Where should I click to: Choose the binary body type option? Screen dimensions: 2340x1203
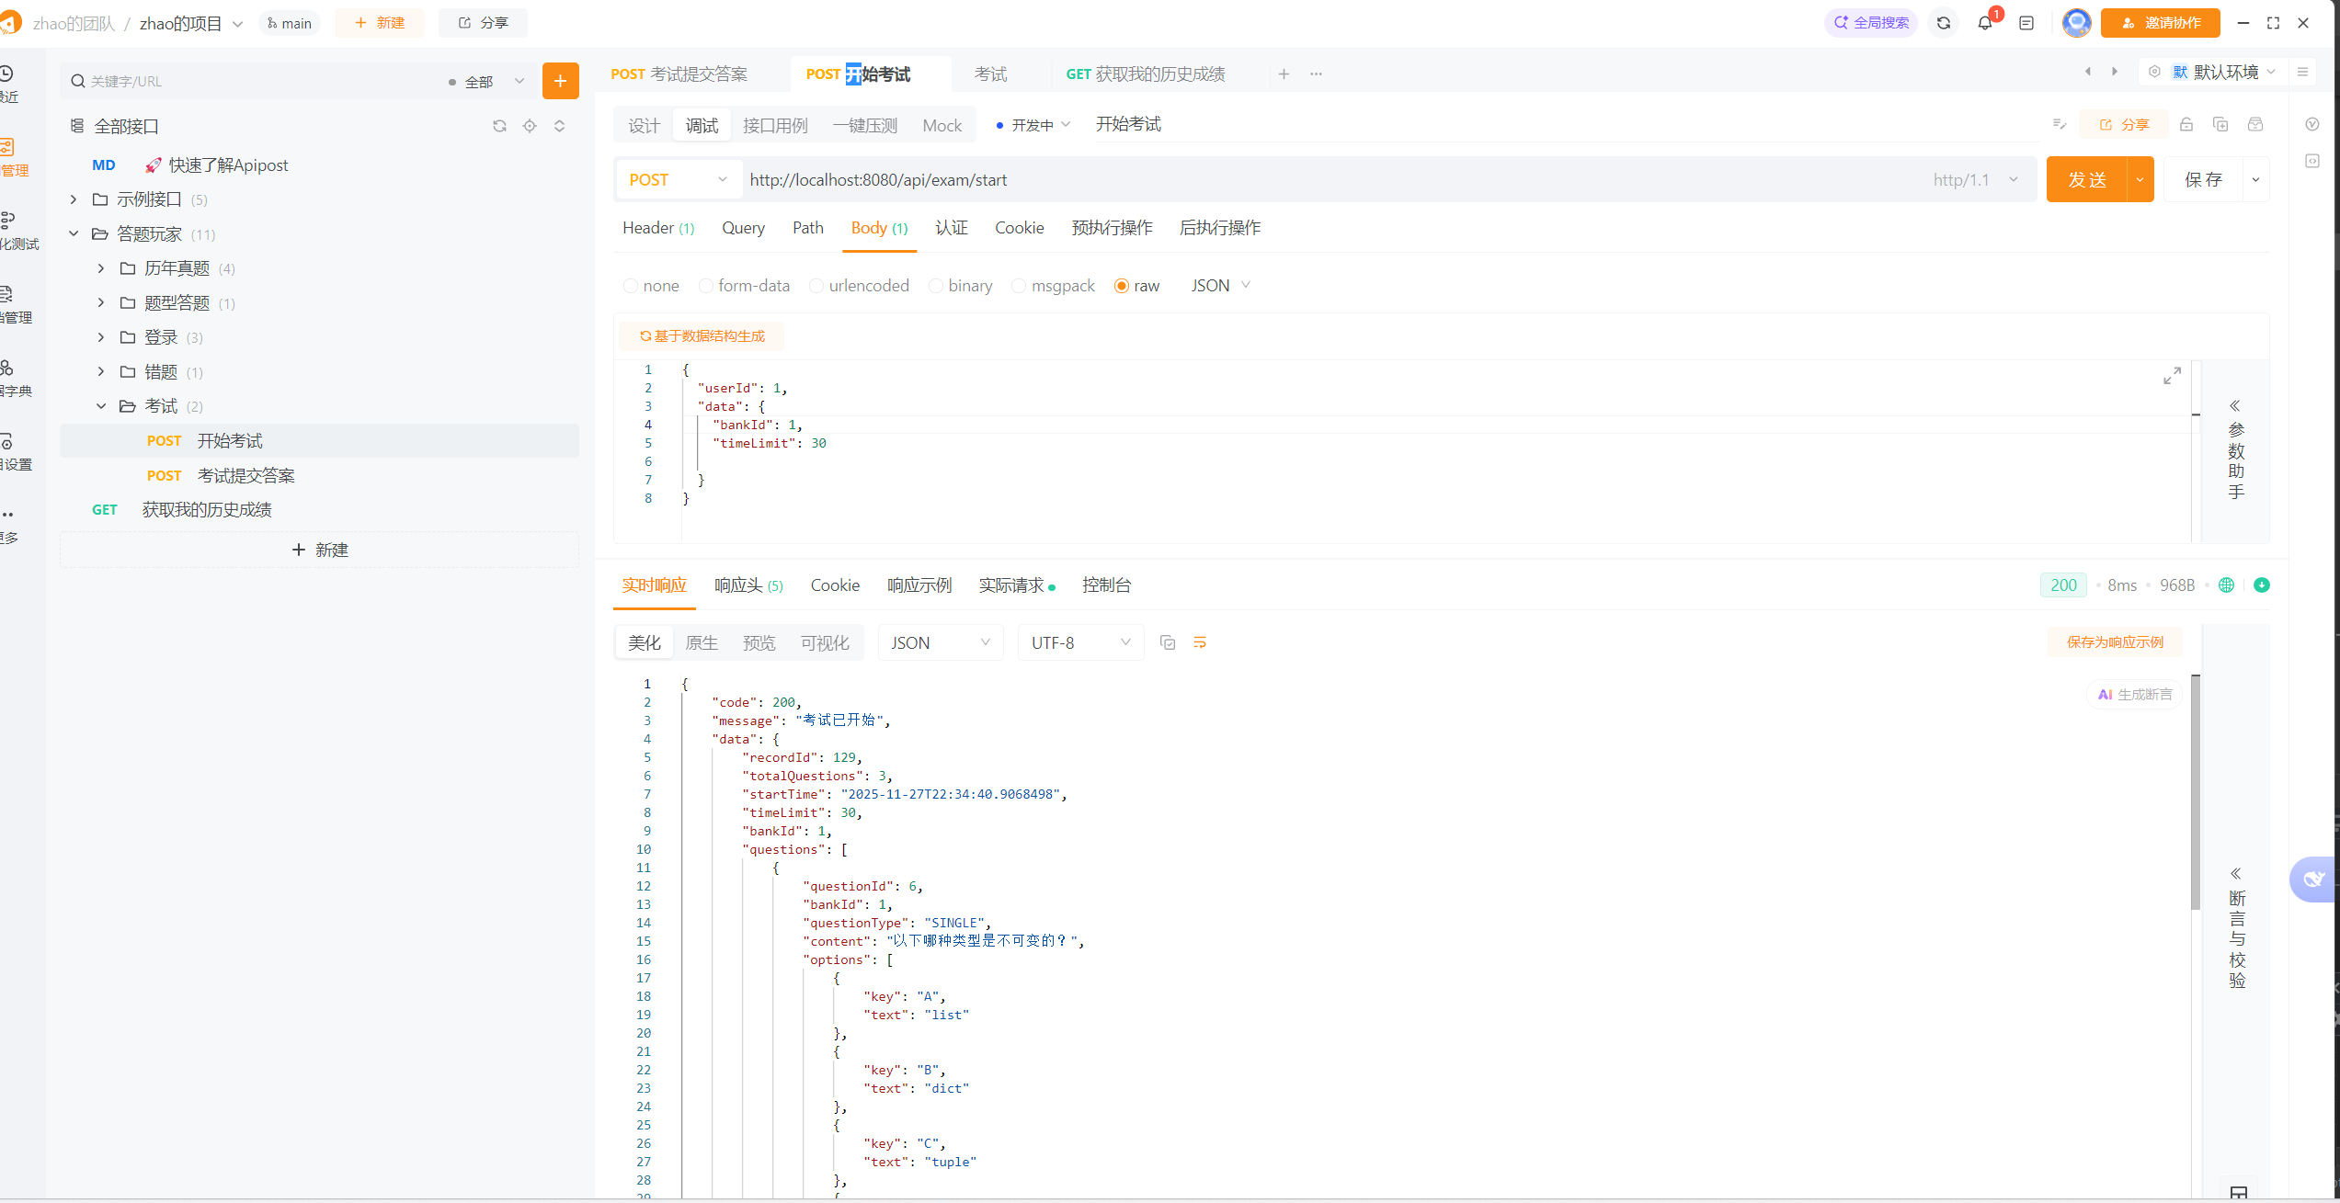click(x=936, y=286)
